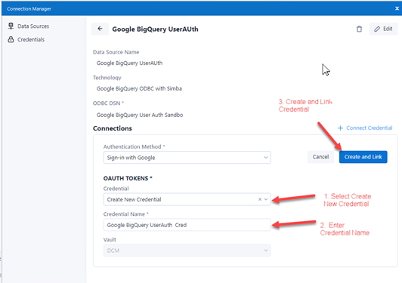This screenshot has height=283, width=402.
Task: Open the Credential dropdown
Action: pos(187,199)
